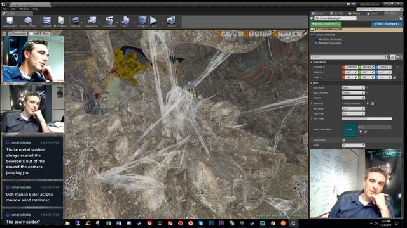The height and width of the screenshot is (228, 407).
Task: Open the Lit view mode menu
Action: pyautogui.click(x=34, y=34)
